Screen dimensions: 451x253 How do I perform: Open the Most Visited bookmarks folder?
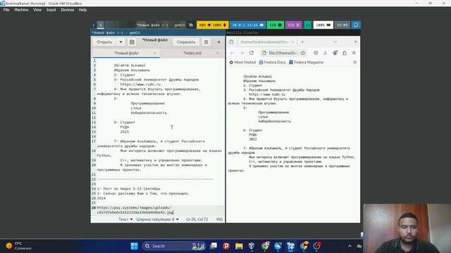(x=242, y=63)
